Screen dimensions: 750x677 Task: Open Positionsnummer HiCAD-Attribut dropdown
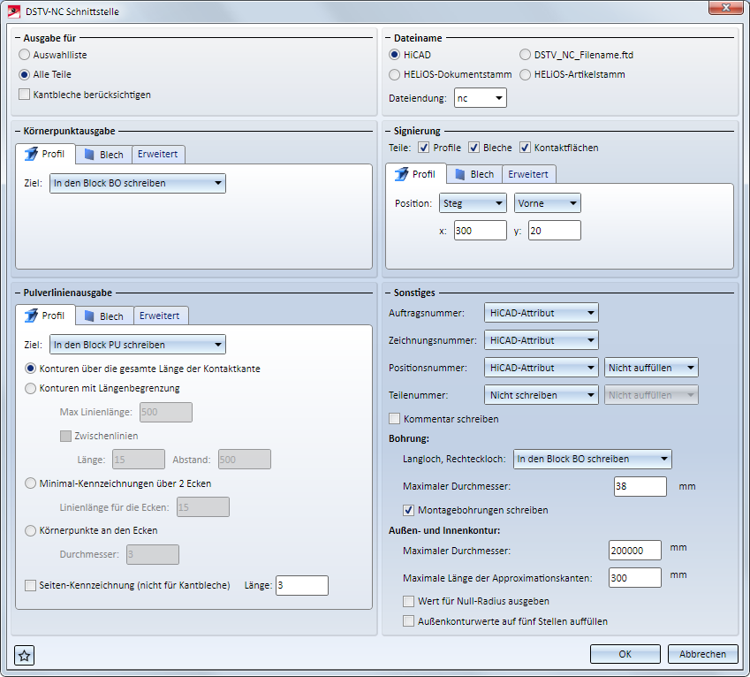click(x=541, y=368)
